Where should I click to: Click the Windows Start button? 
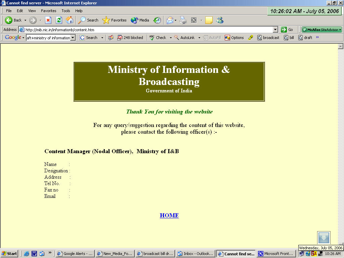coord(9,254)
